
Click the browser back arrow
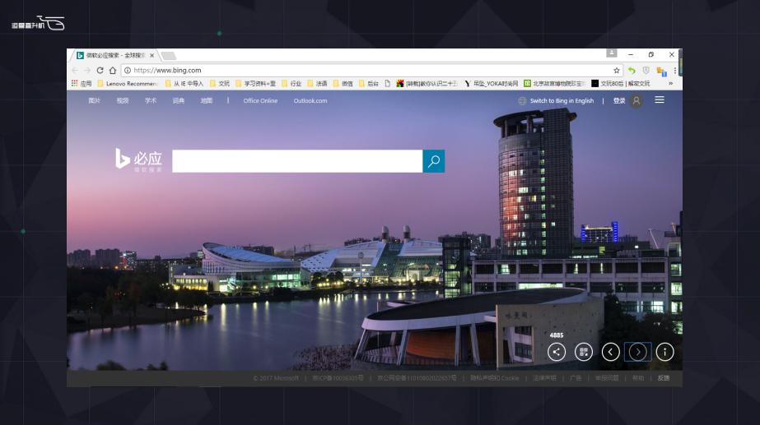[75, 70]
